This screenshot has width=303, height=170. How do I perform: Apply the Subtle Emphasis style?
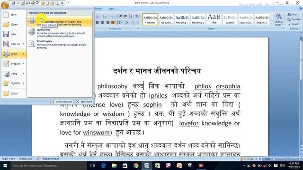point(246,19)
